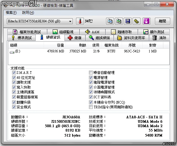
Task: Click the E: drive icon in disk list
Action: (x=12, y=52)
